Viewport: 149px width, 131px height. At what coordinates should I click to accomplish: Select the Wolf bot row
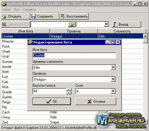click(x=14, y=57)
